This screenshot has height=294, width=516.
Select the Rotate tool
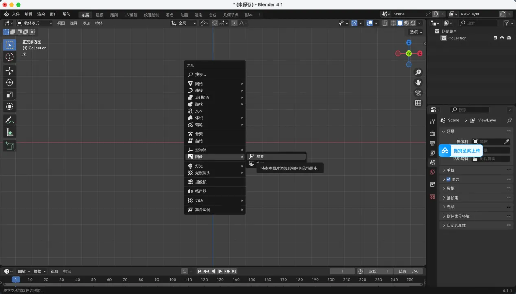9,83
